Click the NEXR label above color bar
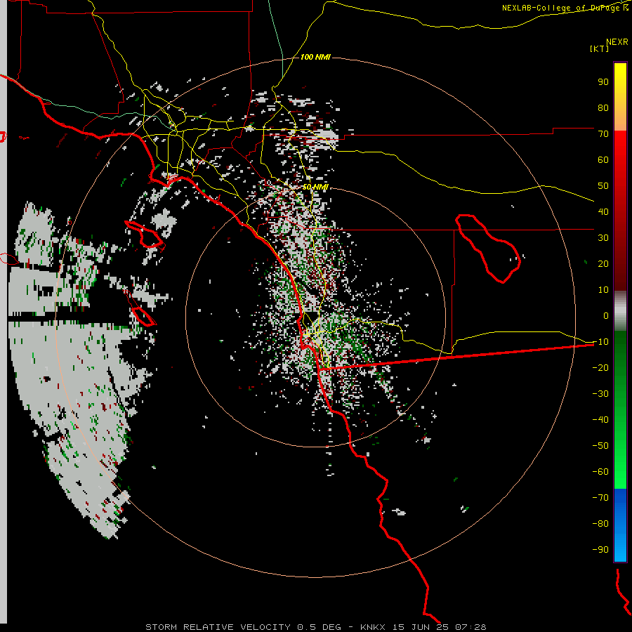The image size is (632, 632). point(617,42)
